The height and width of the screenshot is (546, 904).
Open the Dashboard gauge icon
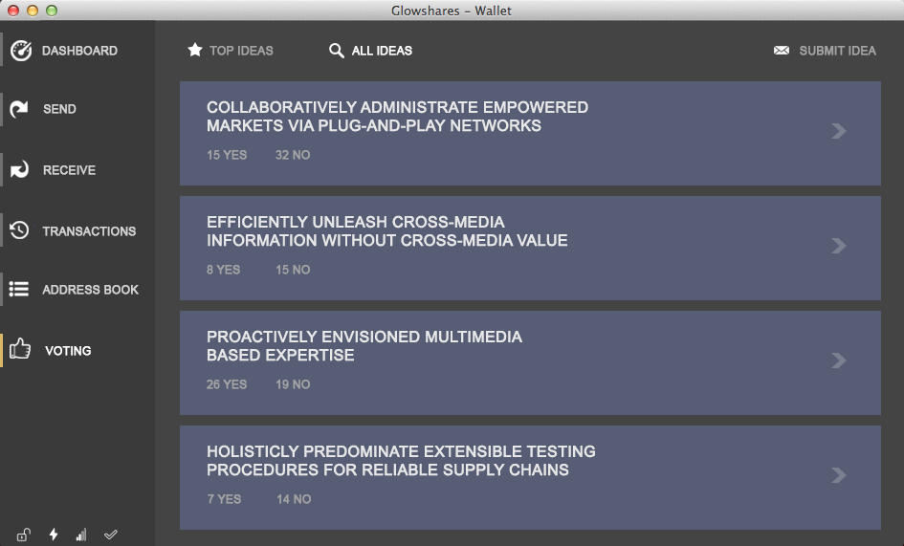(21, 51)
